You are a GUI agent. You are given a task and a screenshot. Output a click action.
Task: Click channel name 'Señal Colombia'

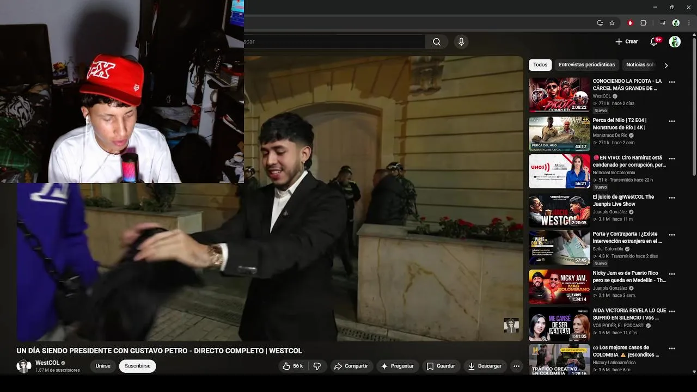608,249
